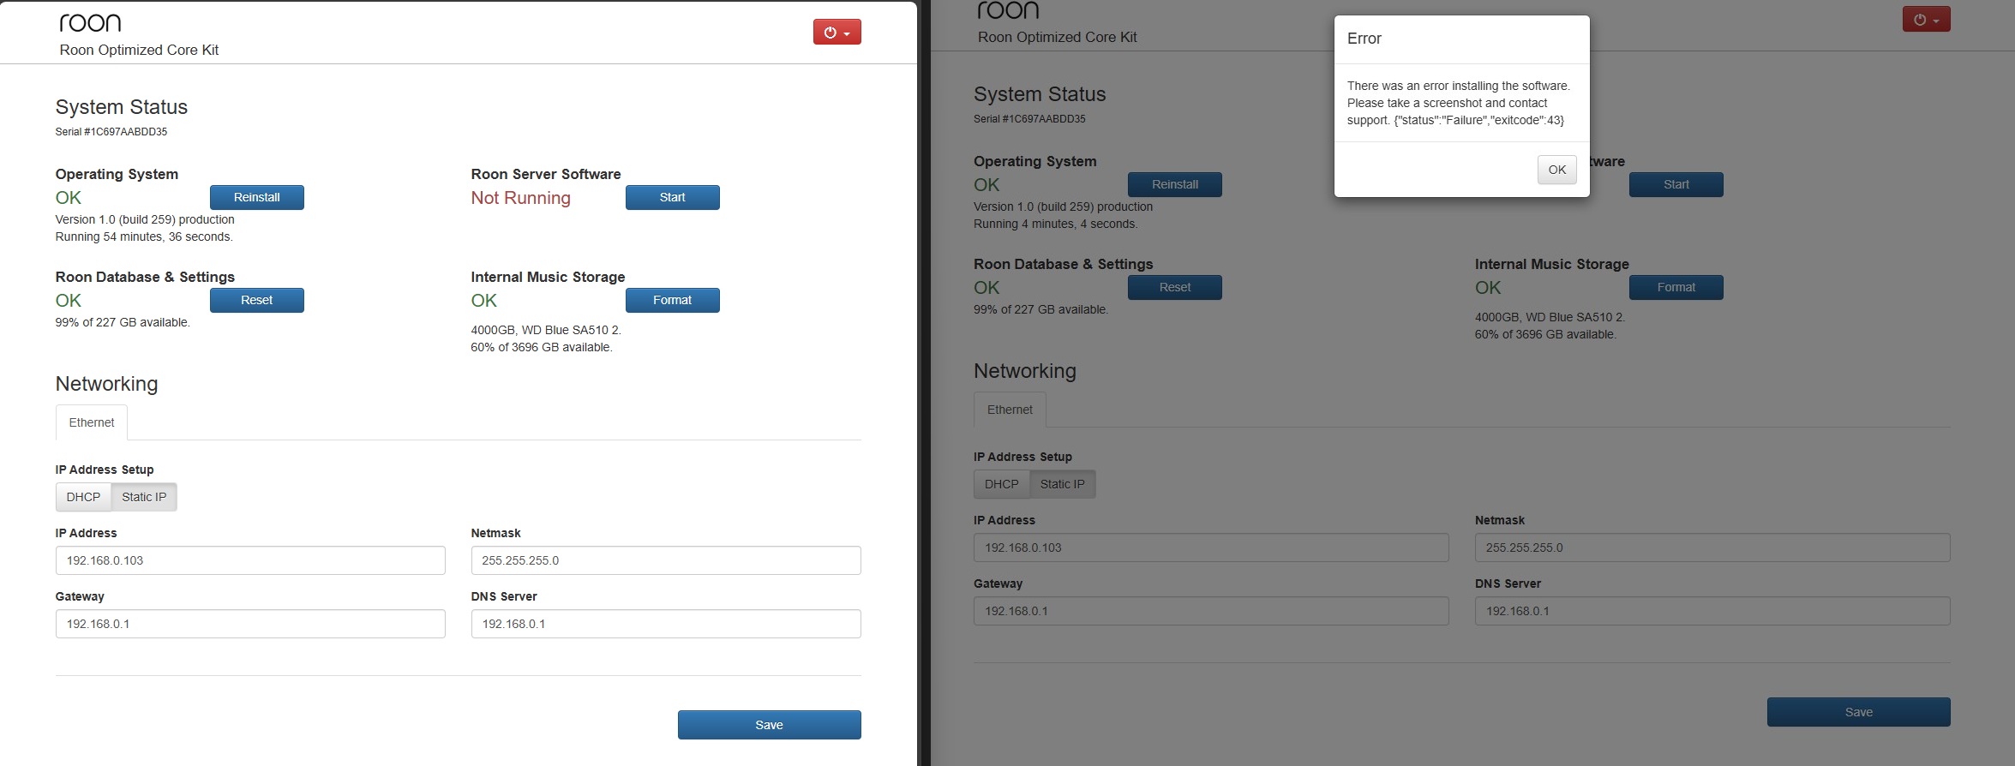Click 'System Status' heading in right window
Viewport: 2015px width, 766px height.
1040,94
